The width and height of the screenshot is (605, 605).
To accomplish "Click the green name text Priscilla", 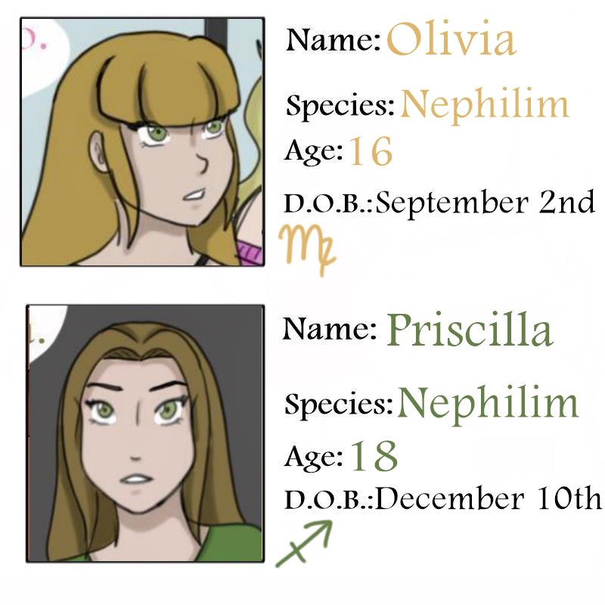I will [470, 330].
